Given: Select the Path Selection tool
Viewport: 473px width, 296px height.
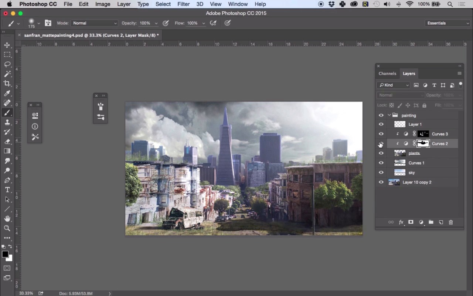Looking at the screenshot, I should coord(7,199).
